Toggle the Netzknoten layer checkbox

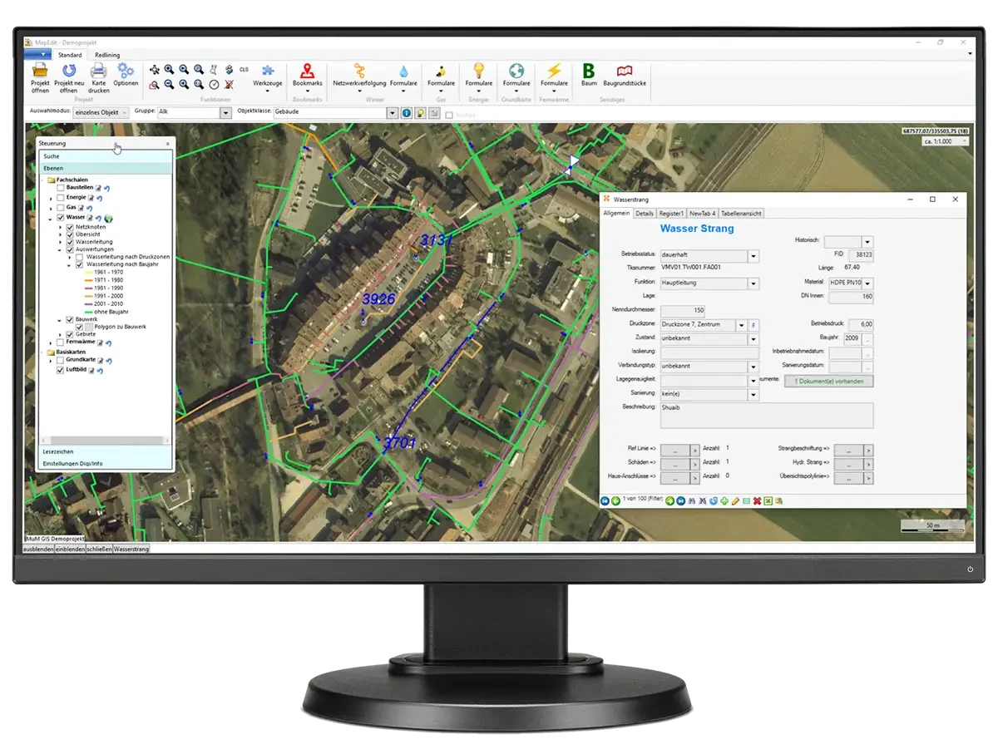click(70, 227)
